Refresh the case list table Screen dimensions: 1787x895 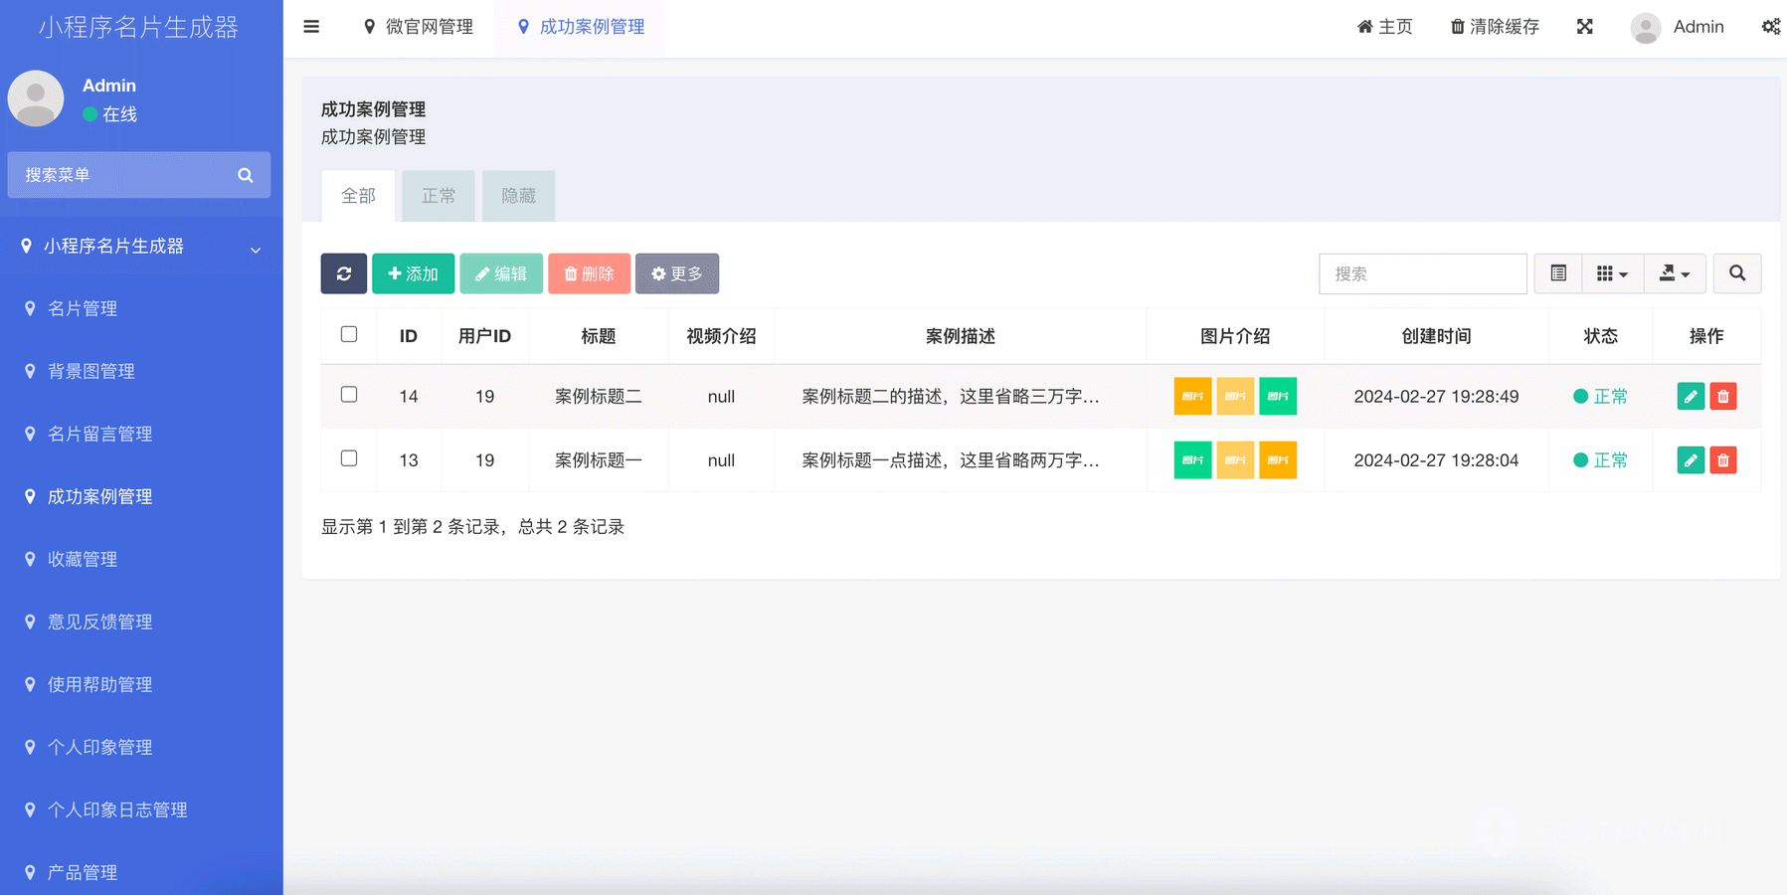[343, 273]
